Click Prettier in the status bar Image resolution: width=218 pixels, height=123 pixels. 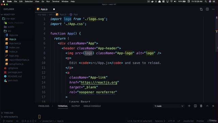pos(200,121)
